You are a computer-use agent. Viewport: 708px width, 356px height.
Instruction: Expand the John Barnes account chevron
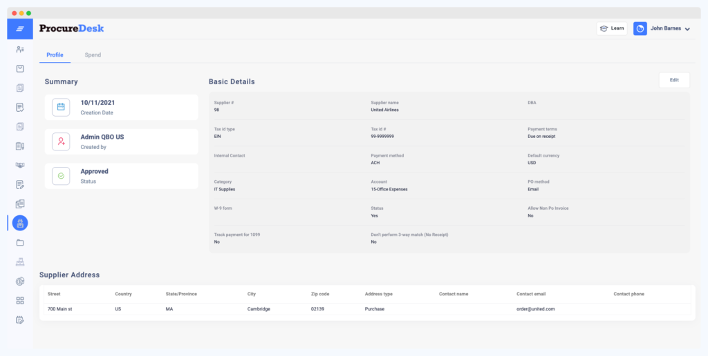point(687,29)
